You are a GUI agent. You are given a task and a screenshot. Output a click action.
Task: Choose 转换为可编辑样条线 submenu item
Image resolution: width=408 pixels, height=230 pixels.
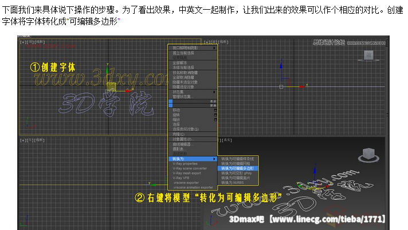tap(238, 159)
